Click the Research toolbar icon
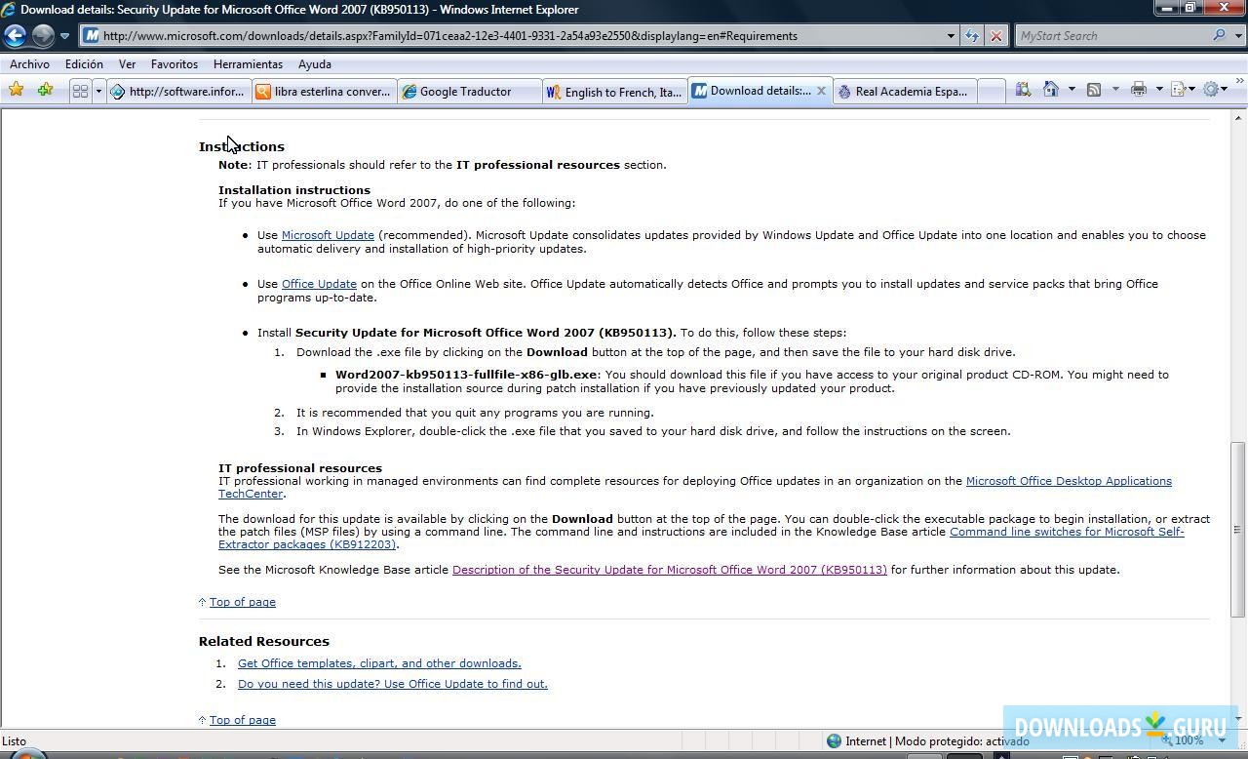Viewport: 1248px width, 759px height. [x=1023, y=90]
